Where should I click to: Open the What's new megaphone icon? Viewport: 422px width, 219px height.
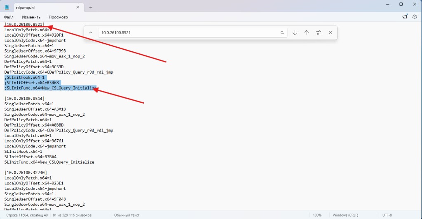pos(405,16)
